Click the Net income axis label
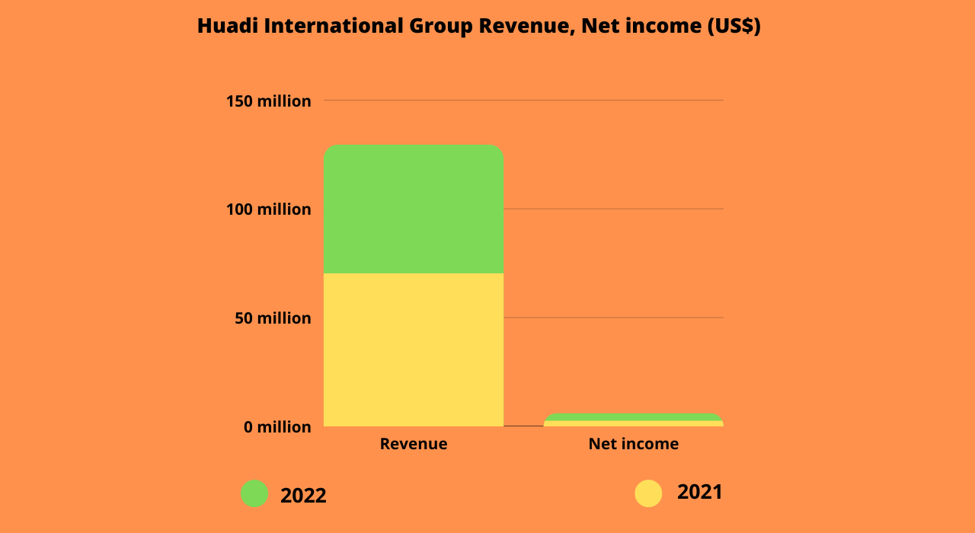Viewport: 975px width, 533px height. pyautogui.click(x=634, y=444)
